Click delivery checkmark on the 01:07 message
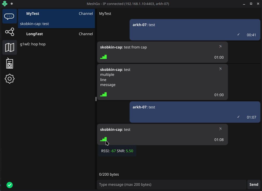 pyautogui.click(x=238, y=117)
